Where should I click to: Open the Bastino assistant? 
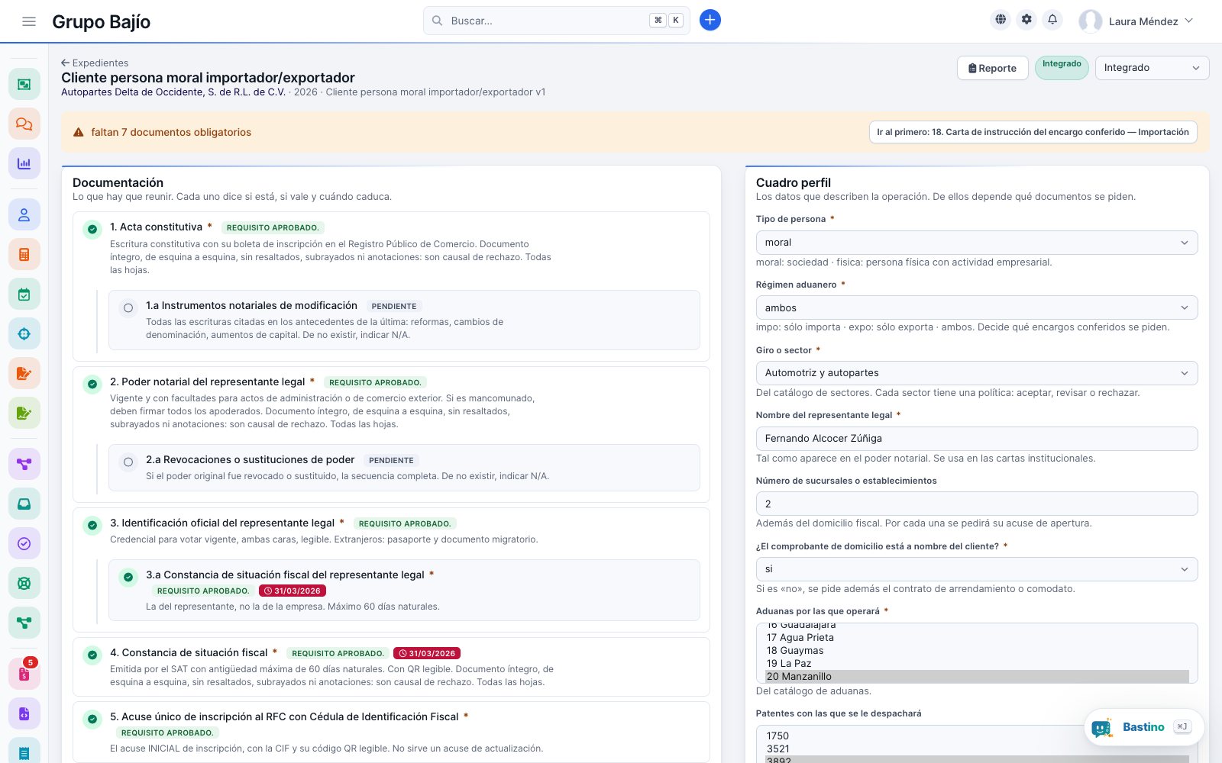(1143, 727)
